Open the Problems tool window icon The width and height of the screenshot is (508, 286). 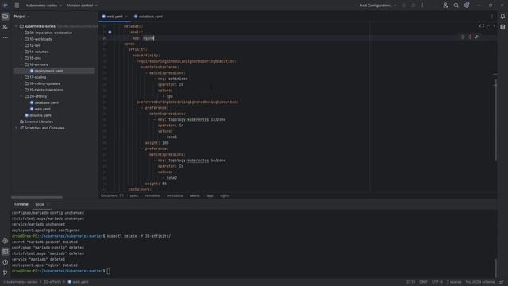pos(6,262)
